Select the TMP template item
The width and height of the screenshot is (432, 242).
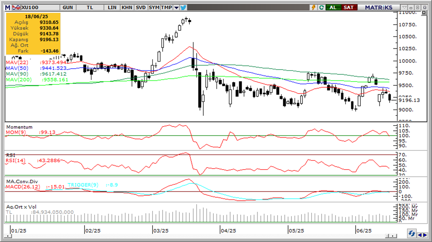pyautogui.click(x=167, y=7)
